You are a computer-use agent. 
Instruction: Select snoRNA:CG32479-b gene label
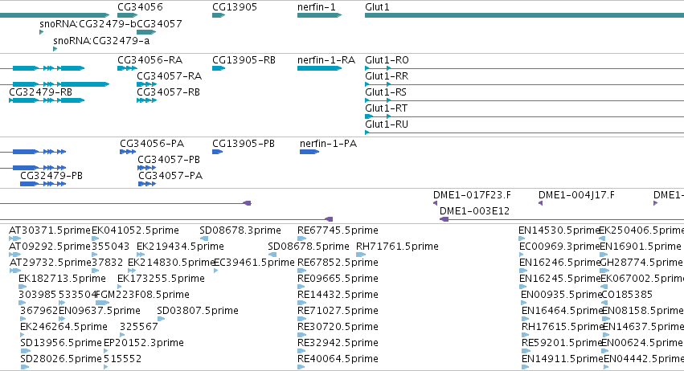pyautogui.click(x=88, y=23)
